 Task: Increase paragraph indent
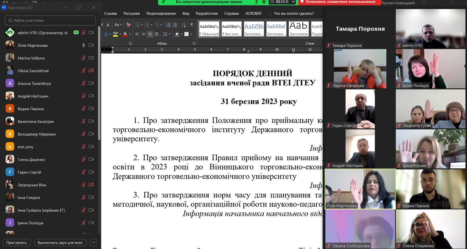coord(175,25)
